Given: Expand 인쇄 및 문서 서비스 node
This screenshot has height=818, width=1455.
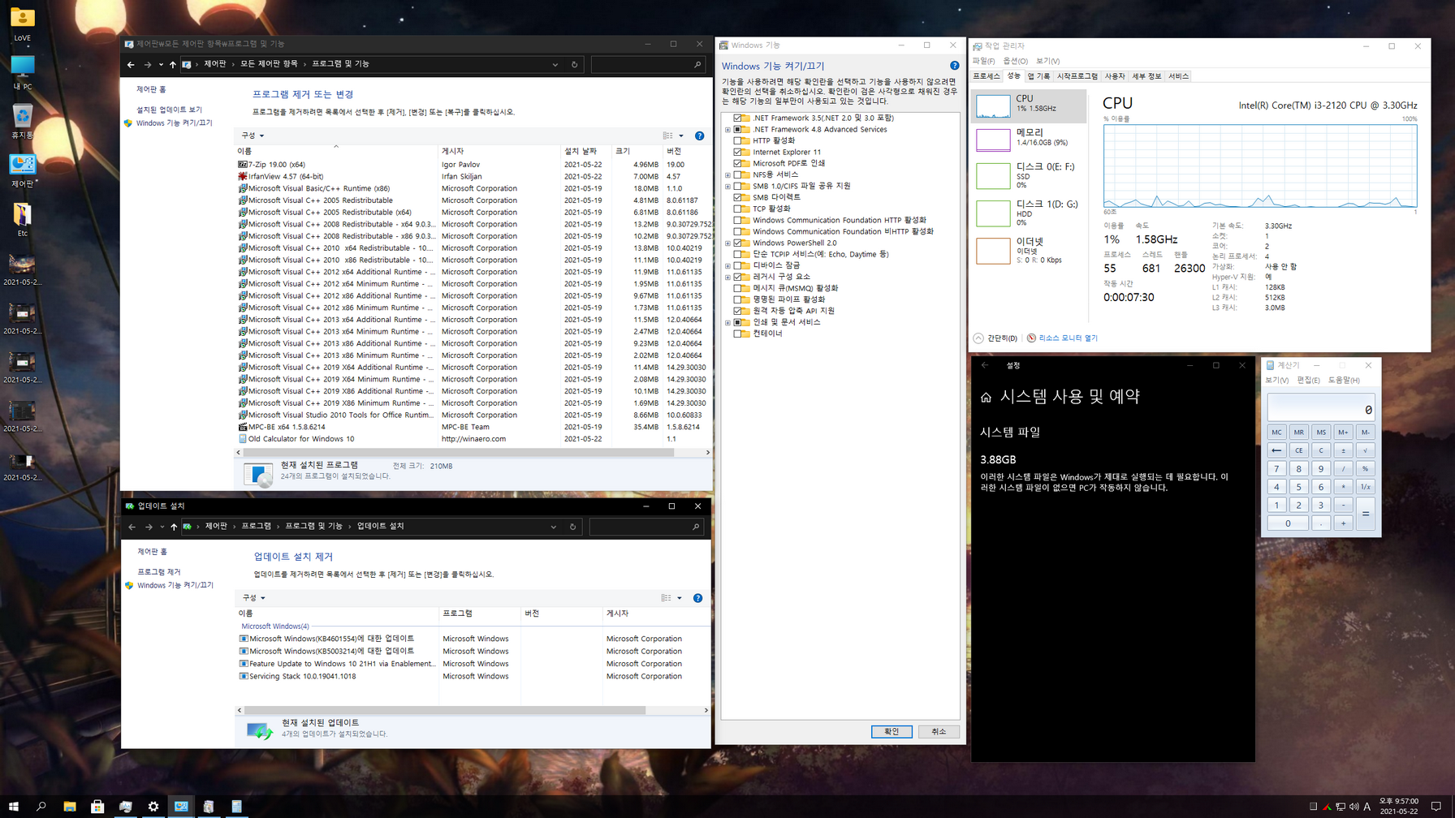Looking at the screenshot, I should [x=728, y=322].
